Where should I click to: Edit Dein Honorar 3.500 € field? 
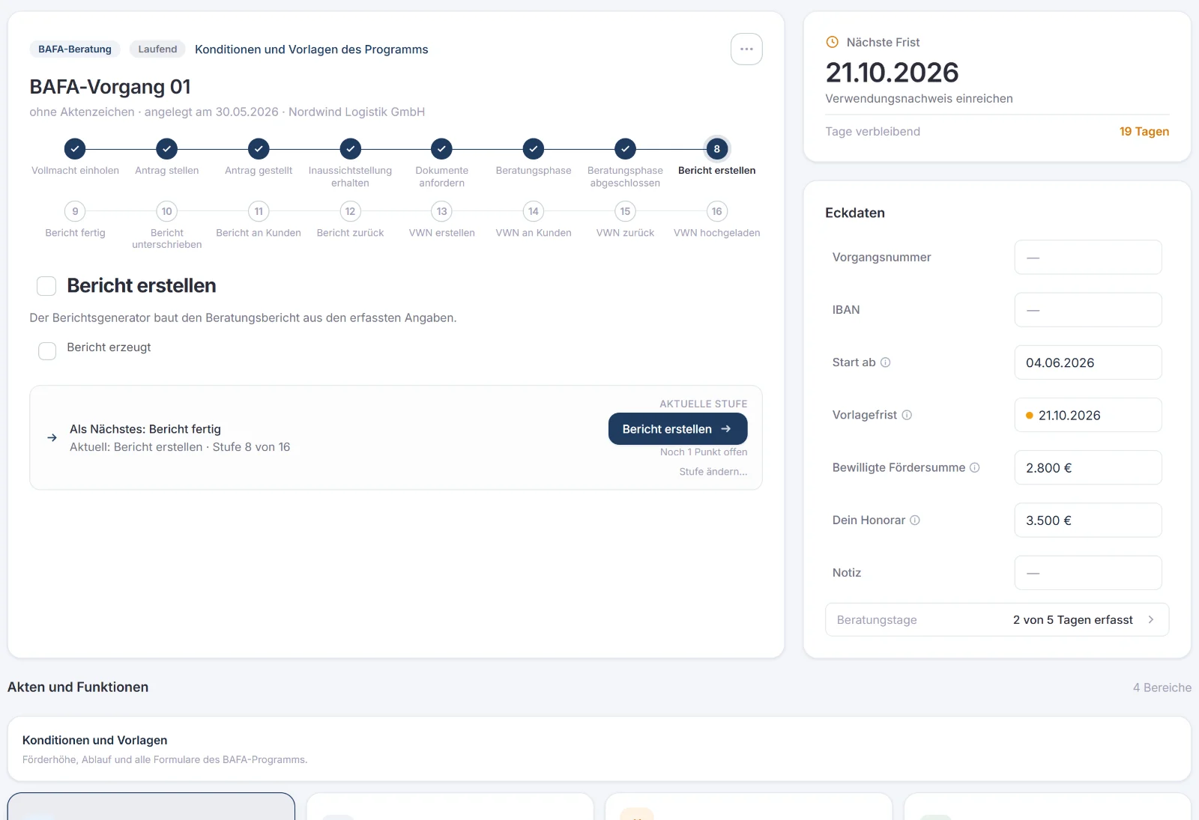click(x=1088, y=520)
